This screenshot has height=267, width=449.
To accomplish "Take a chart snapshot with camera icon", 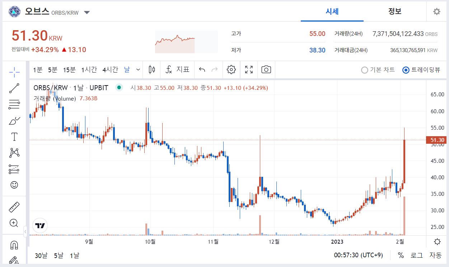I will coord(266,70).
